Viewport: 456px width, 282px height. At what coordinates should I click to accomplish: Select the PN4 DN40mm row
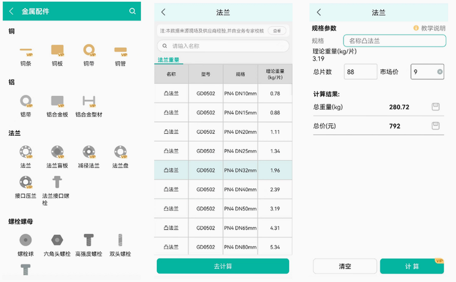coord(223,189)
